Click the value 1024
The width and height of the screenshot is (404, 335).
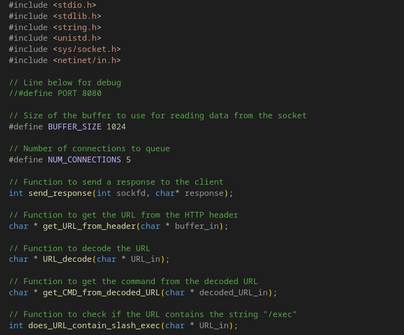click(x=116, y=127)
